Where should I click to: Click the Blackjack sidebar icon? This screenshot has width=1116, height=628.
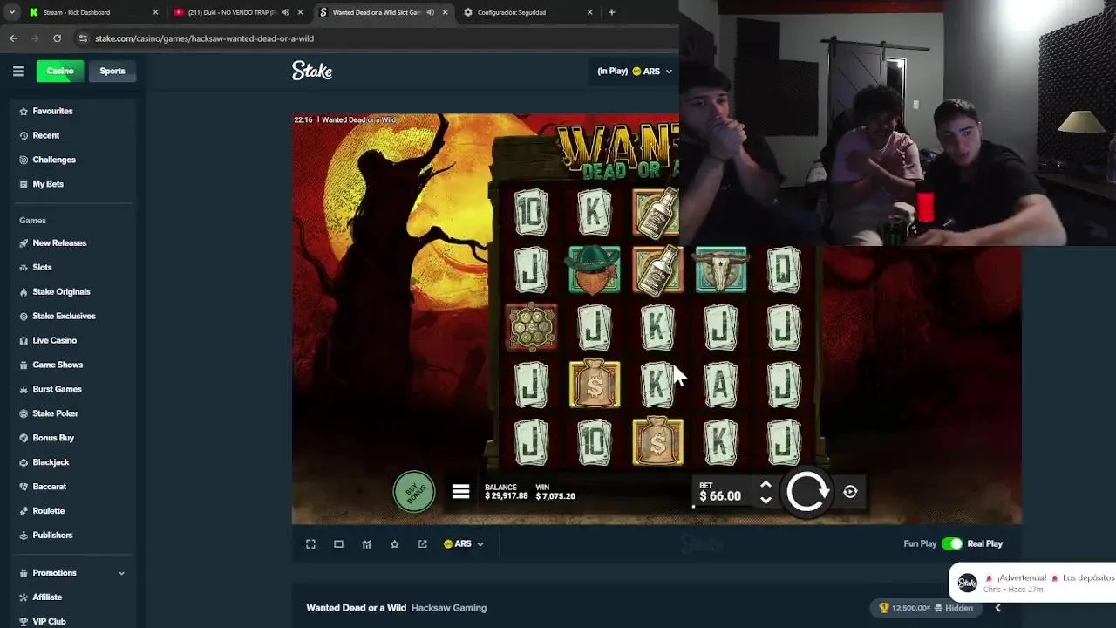(24, 462)
